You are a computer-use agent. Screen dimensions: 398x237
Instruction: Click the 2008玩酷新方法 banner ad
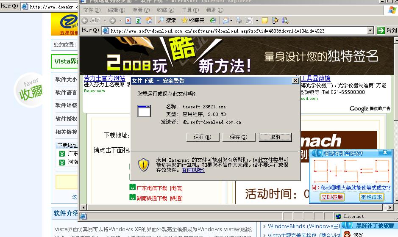click(237, 55)
